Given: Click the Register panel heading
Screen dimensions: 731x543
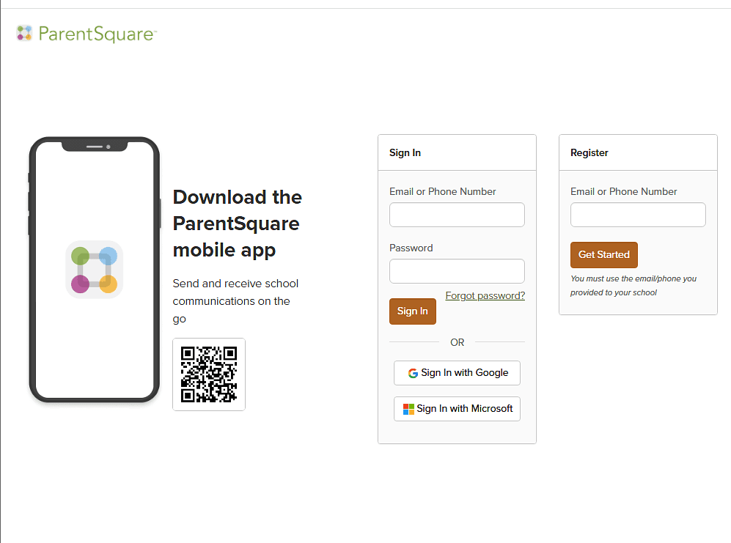Looking at the screenshot, I should pyautogui.click(x=589, y=153).
